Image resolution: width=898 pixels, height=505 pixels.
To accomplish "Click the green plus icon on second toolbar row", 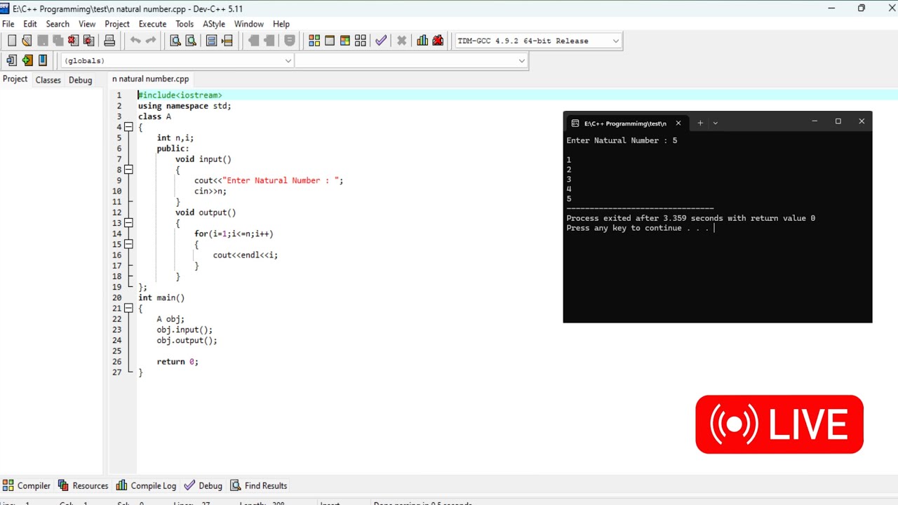I will pyautogui.click(x=27, y=60).
